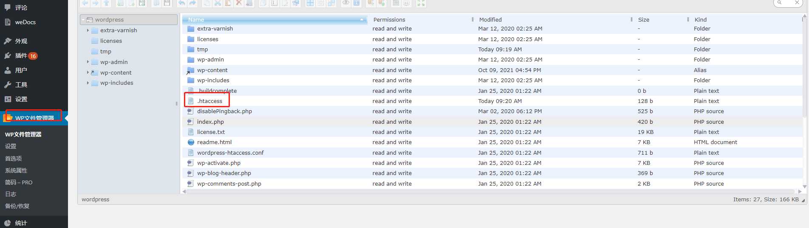Click the eye preview toolbar icon

click(346, 3)
